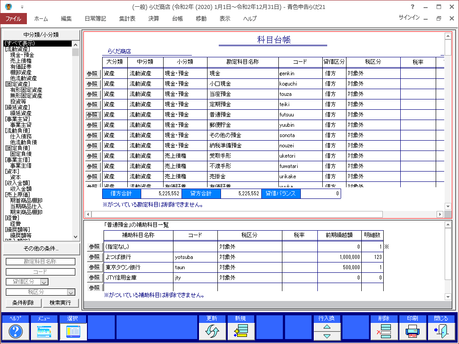Select [流動資産] category group
The image size is (459, 344).
pos(17,49)
